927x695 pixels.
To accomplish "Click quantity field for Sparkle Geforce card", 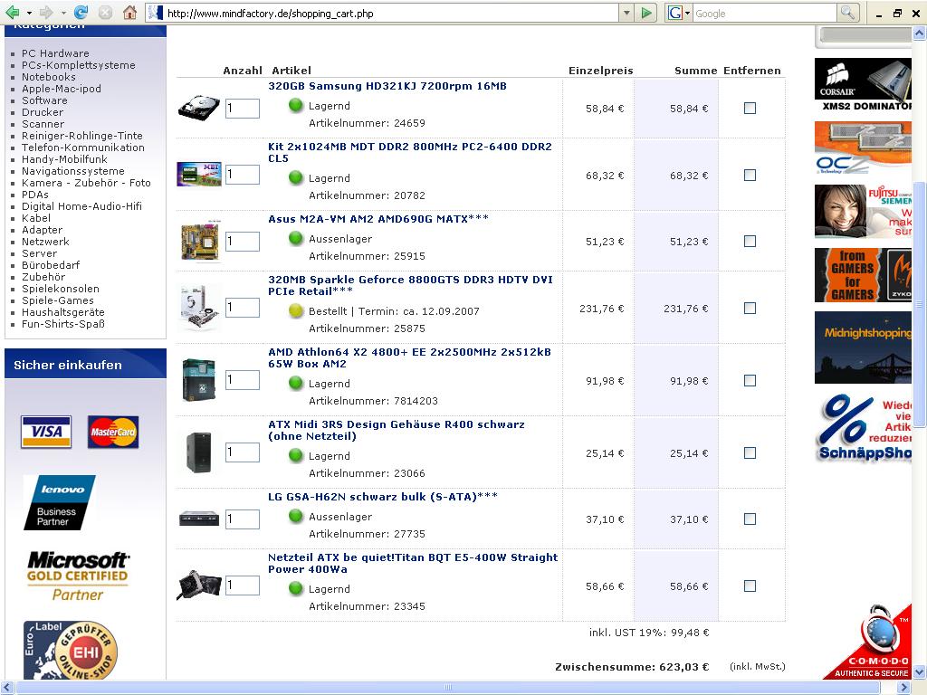I will (243, 308).
